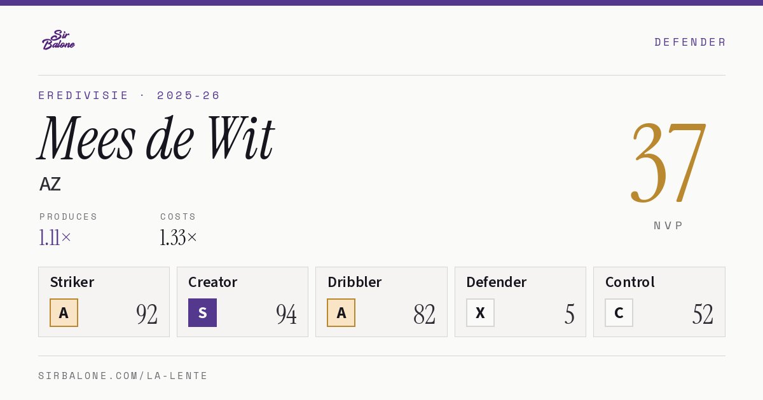Select the 1.11× produces value
The image size is (763, 400).
coord(55,237)
